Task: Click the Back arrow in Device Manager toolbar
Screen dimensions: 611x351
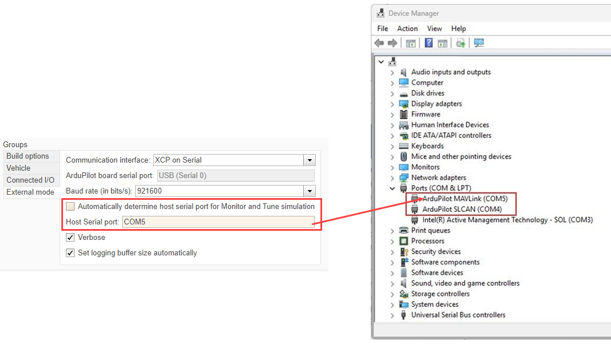Action: (x=379, y=43)
